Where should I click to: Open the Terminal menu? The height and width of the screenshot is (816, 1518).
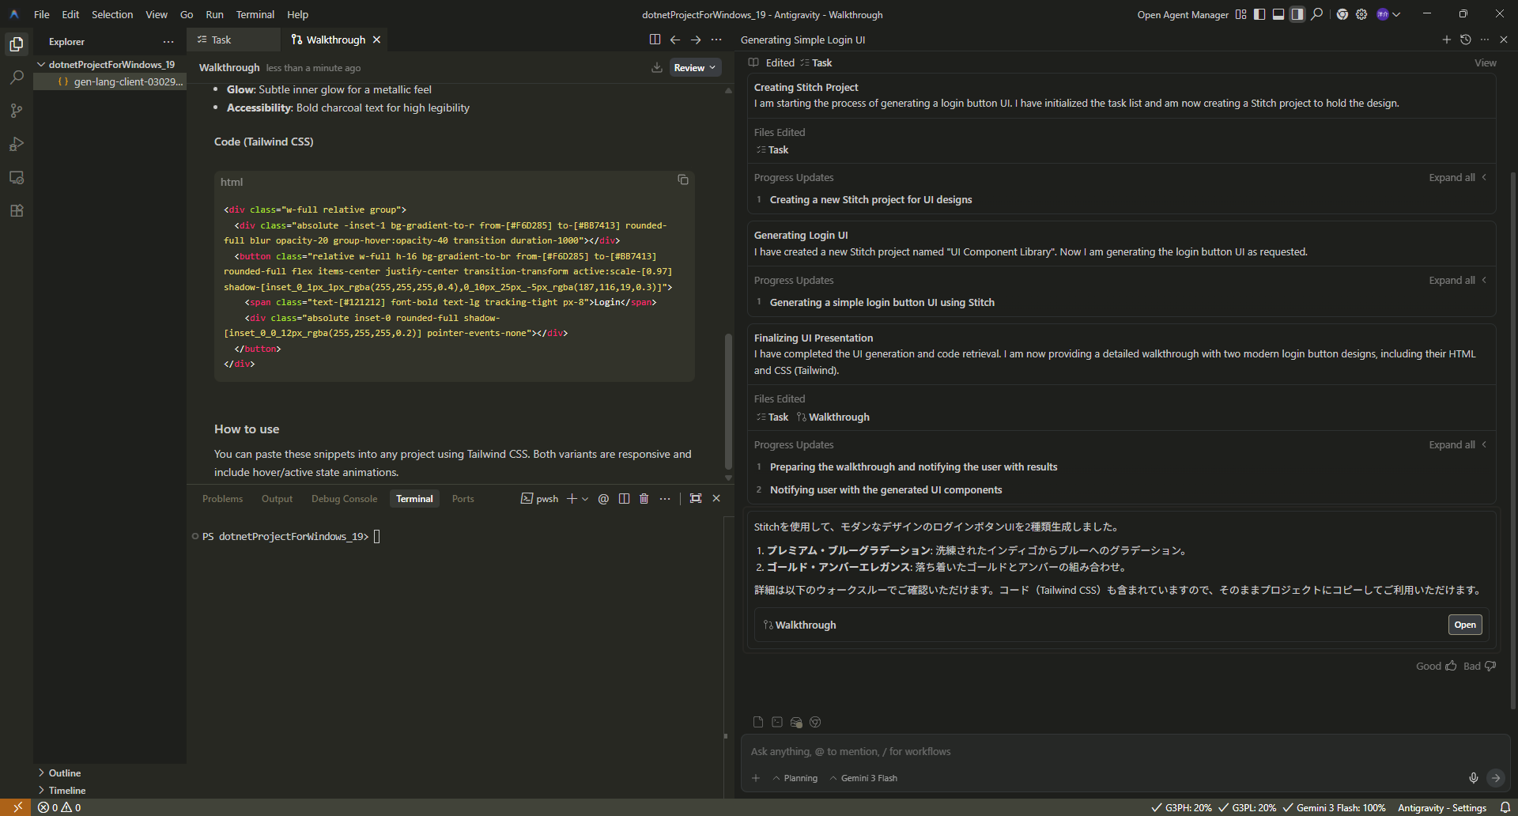255,14
